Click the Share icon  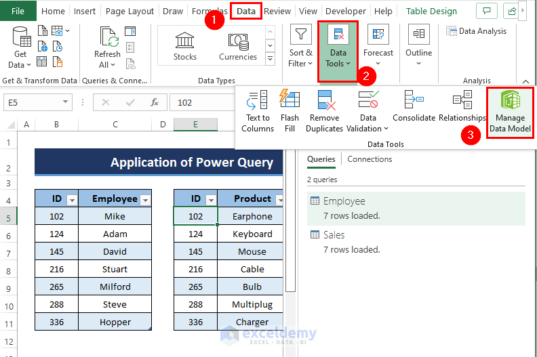512,11
